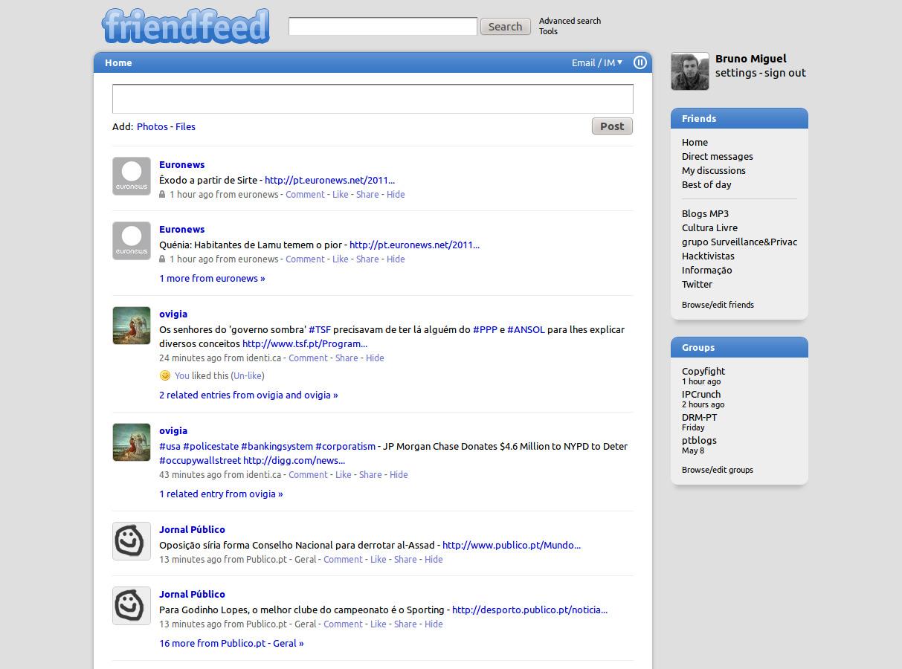Viewport: 902px width, 669px height.
Task: Focus the search text field
Action: (383, 26)
